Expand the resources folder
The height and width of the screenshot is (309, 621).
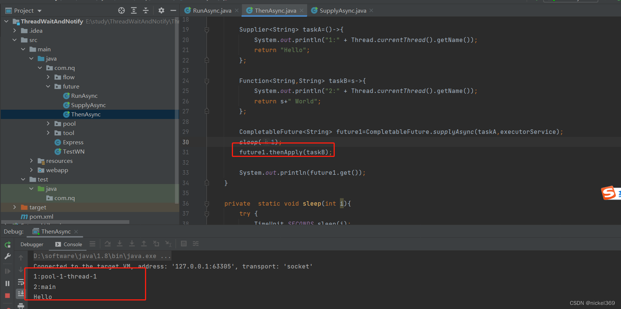click(x=31, y=161)
